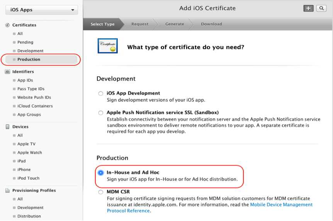Open Pass Type IDs
The height and width of the screenshot is (221, 333).
click(31, 89)
